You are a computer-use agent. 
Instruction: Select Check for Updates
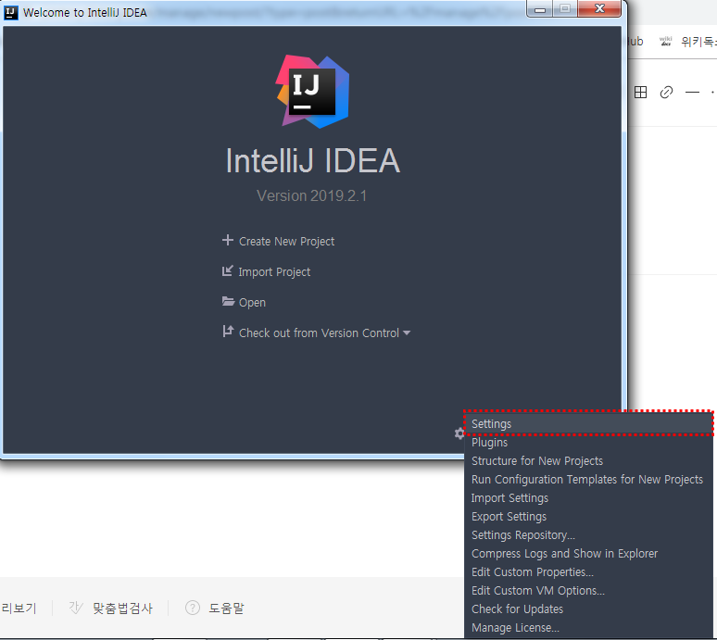588,609
